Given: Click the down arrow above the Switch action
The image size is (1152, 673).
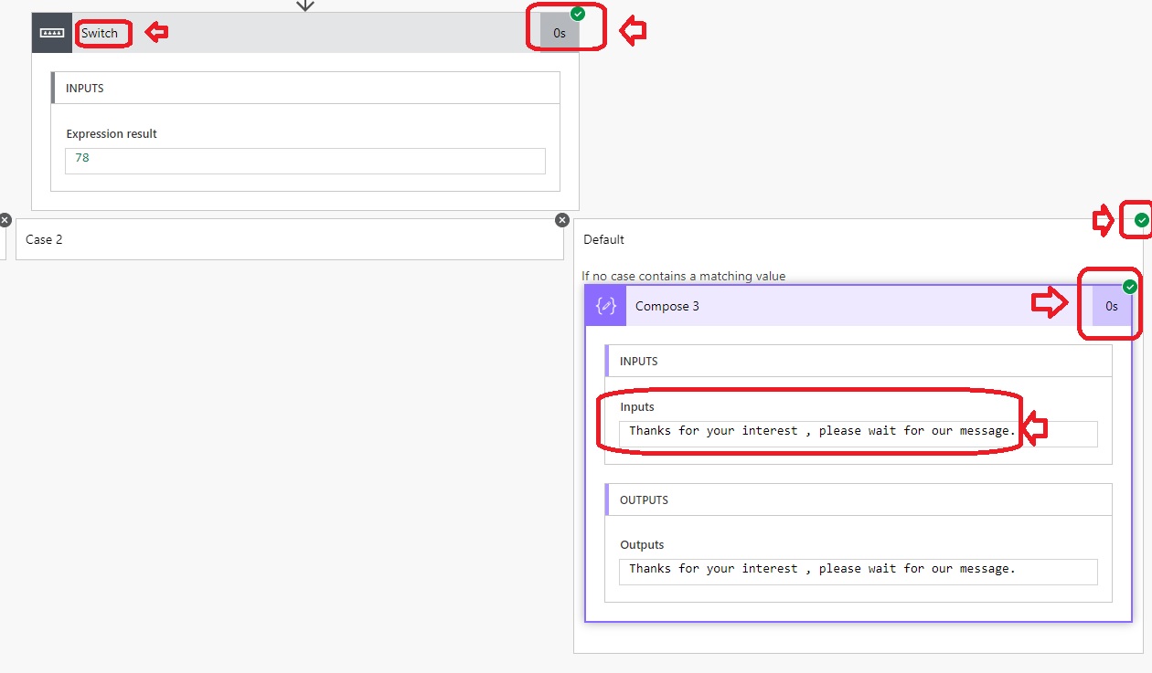Looking at the screenshot, I should 304,5.
